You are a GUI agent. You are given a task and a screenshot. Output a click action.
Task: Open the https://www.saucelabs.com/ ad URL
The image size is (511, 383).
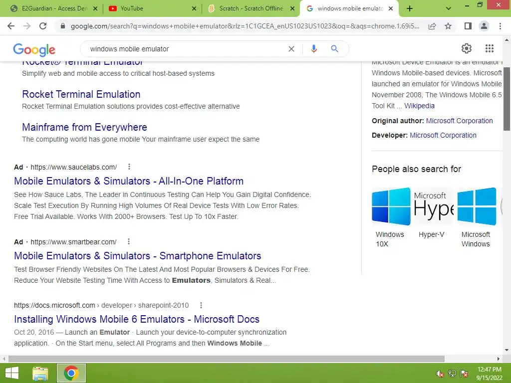point(74,167)
